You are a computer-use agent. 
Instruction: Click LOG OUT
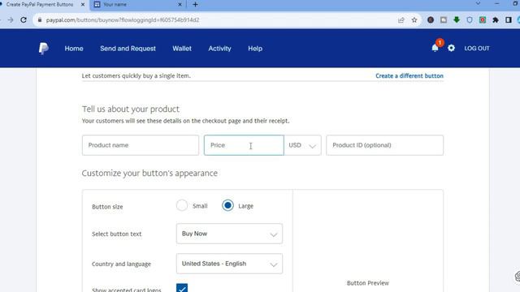477,49
